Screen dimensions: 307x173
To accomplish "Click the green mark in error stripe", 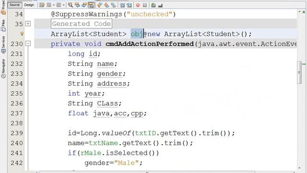I will 304,64.
